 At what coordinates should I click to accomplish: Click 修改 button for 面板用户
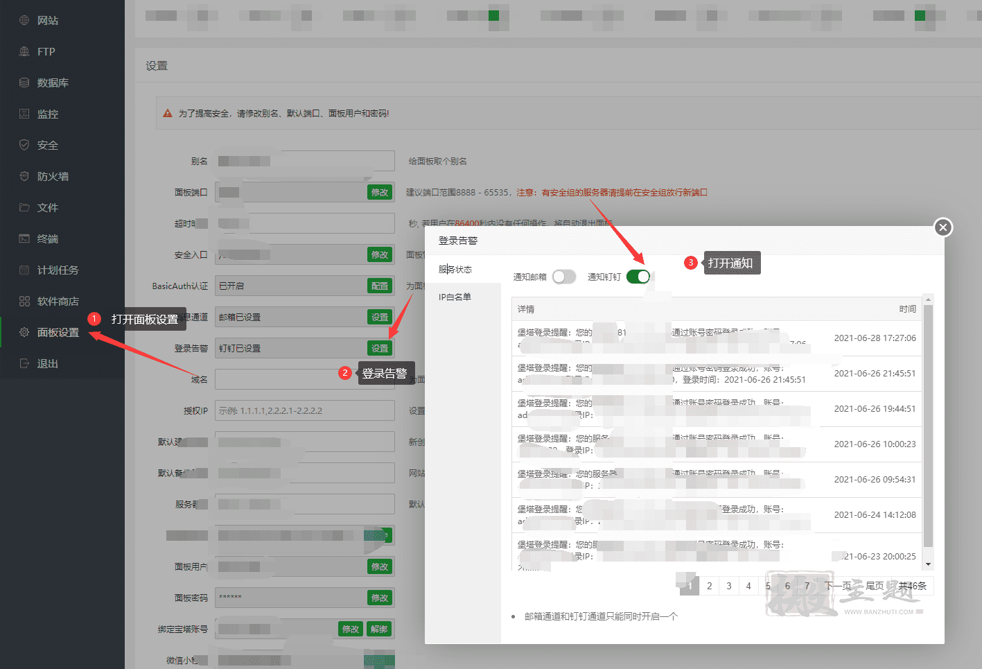[x=380, y=566]
